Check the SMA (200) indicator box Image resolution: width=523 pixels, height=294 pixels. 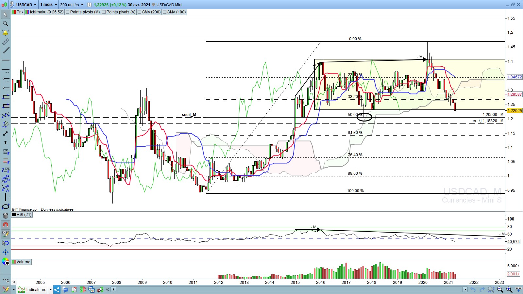(x=140, y=12)
